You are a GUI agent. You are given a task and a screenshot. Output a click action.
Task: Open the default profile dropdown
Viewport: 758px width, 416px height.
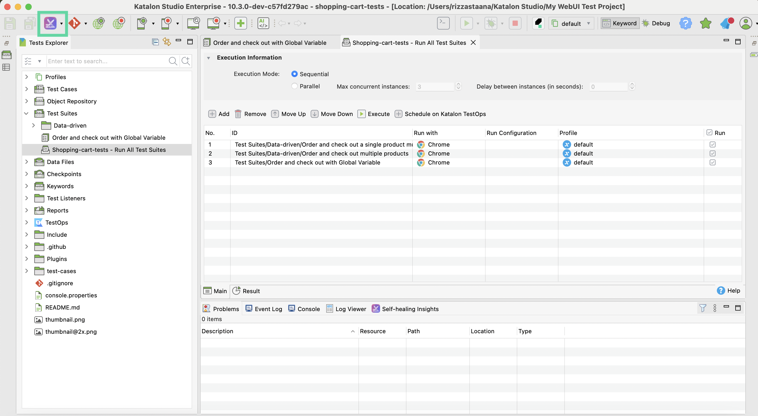point(571,23)
